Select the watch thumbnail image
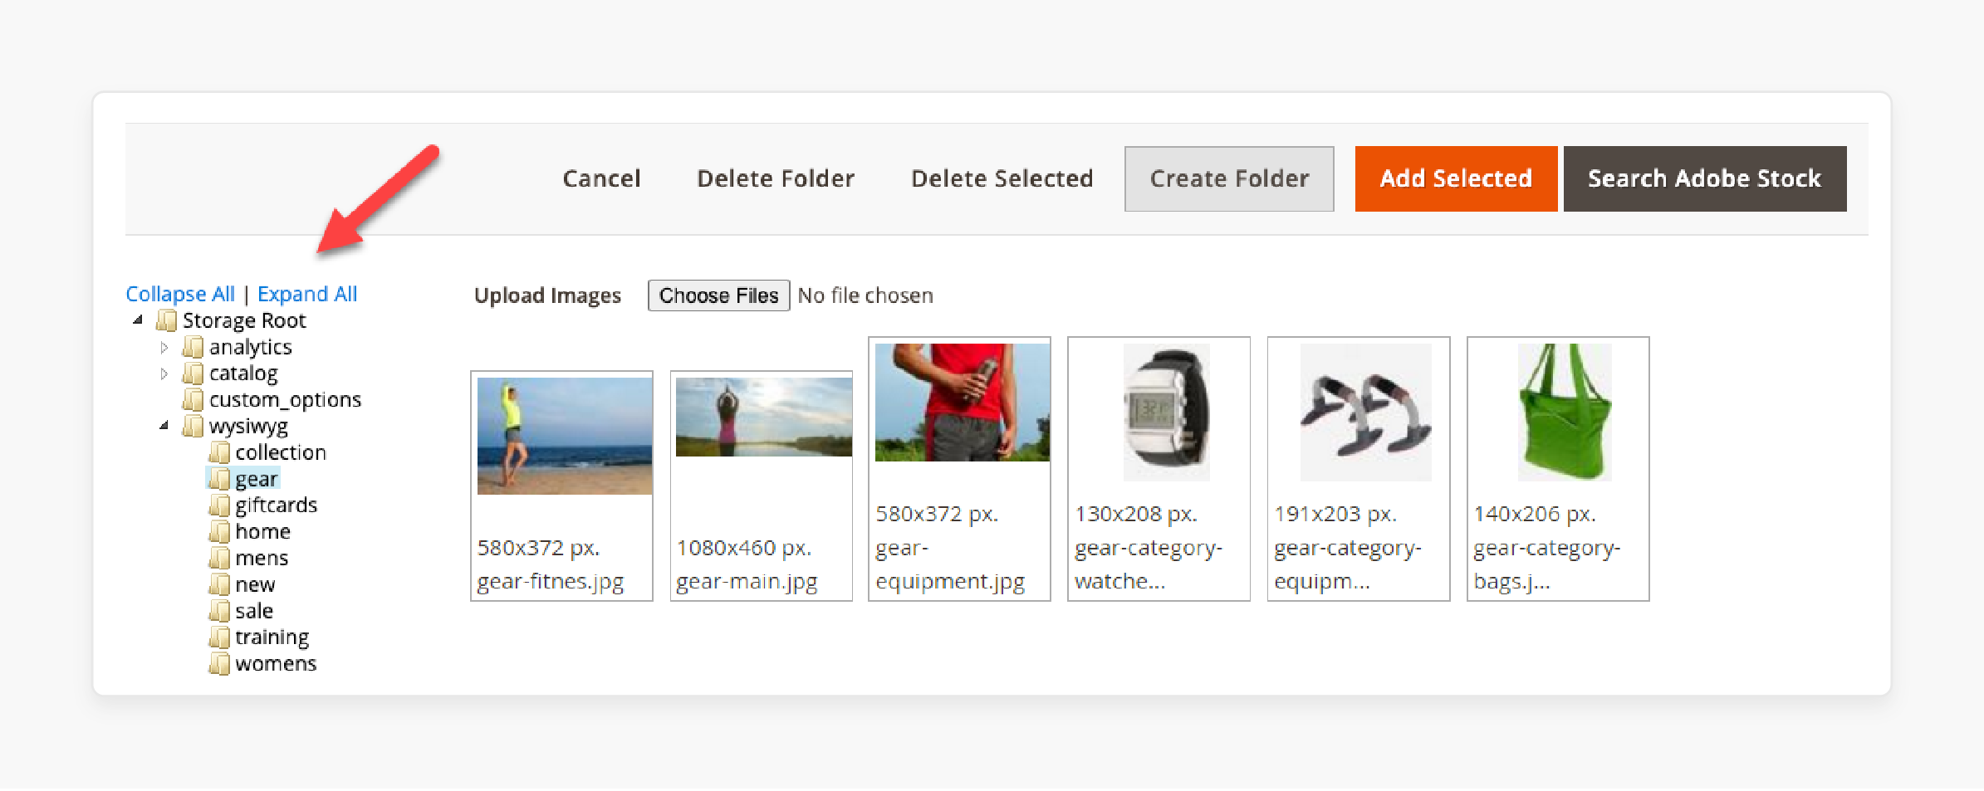The image size is (1984, 791). click(1167, 412)
